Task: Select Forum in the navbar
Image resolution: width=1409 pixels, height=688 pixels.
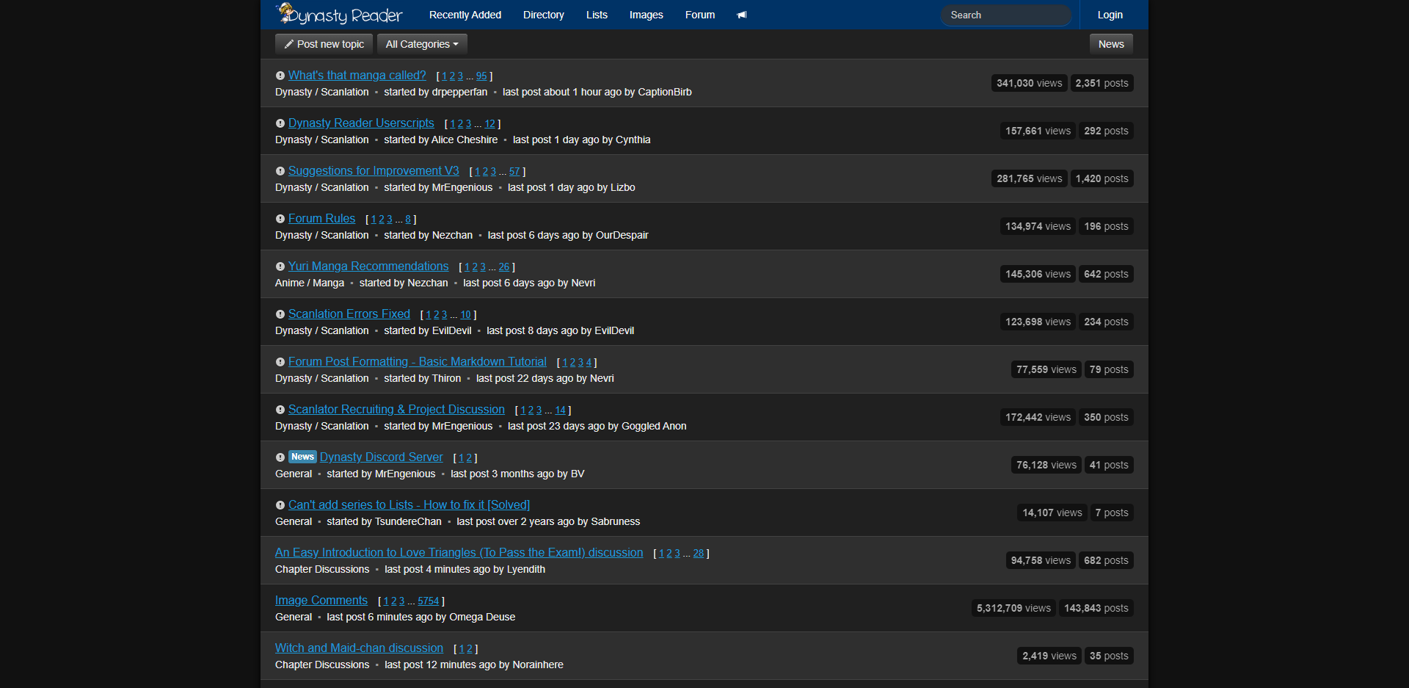Action: (700, 15)
